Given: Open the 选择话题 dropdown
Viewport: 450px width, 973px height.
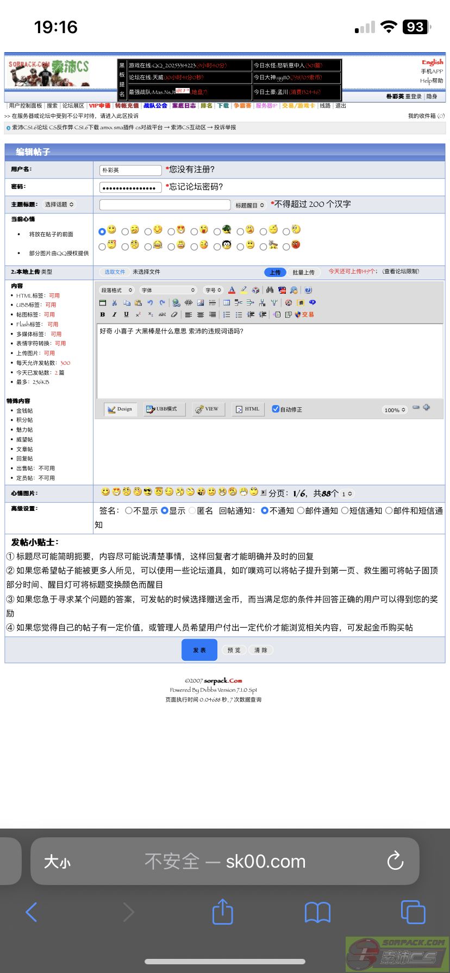Looking at the screenshot, I should [x=59, y=204].
